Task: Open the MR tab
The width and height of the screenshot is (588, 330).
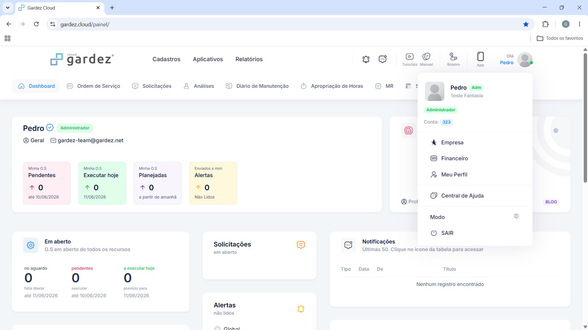Action: 384,86
